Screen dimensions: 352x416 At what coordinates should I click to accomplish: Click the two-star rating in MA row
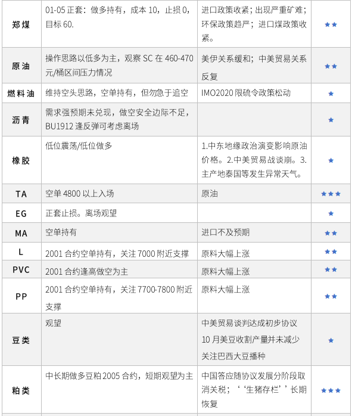[x=331, y=233]
